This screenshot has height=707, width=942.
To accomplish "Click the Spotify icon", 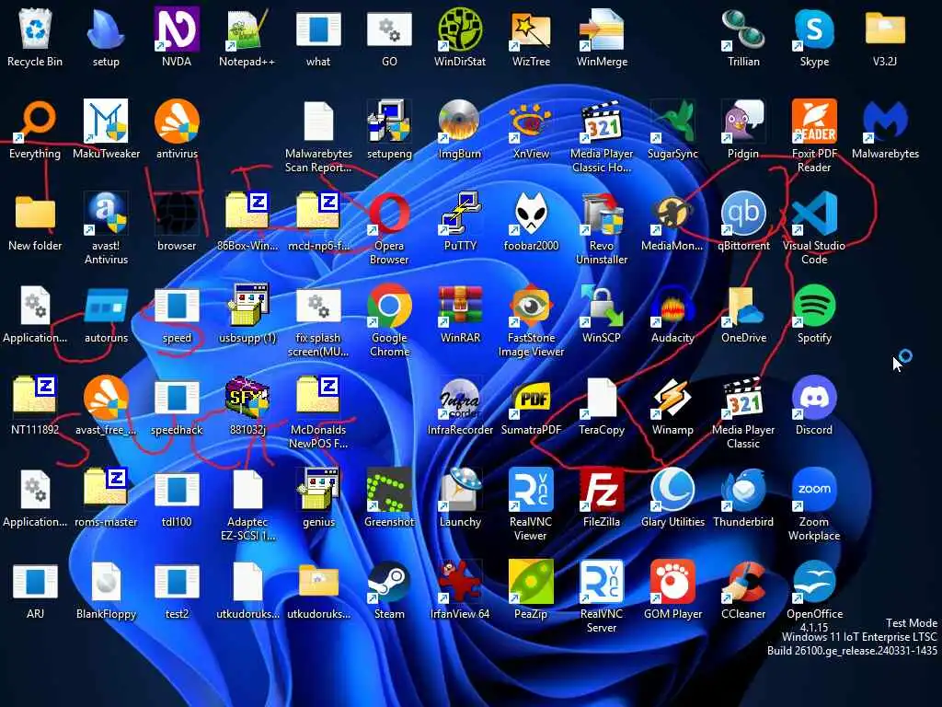I will point(814,306).
